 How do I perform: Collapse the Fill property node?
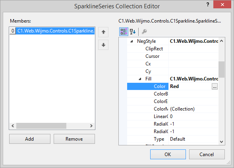tap(140, 79)
